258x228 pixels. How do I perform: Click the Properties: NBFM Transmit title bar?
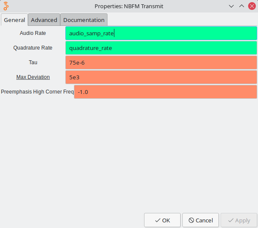coord(129,6)
